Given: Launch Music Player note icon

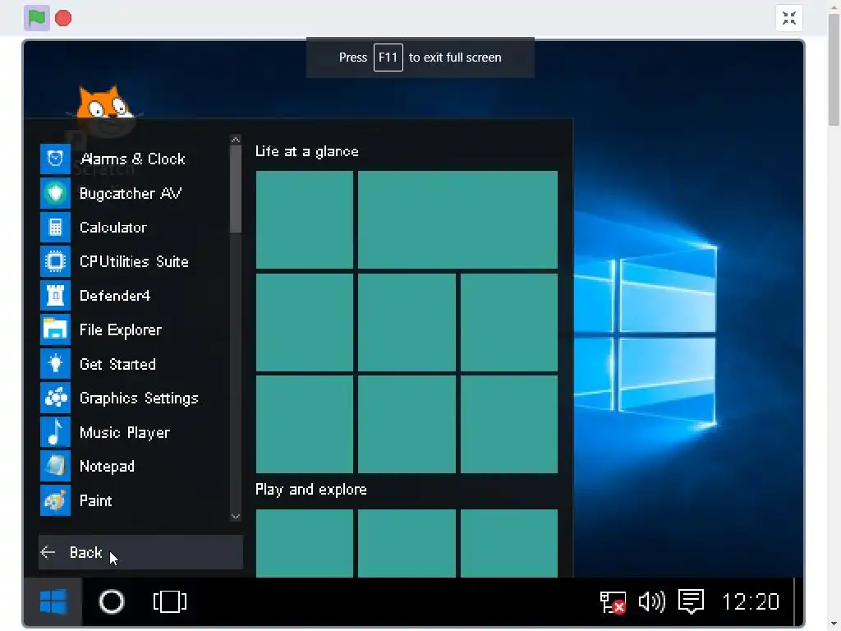Looking at the screenshot, I should pos(55,432).
